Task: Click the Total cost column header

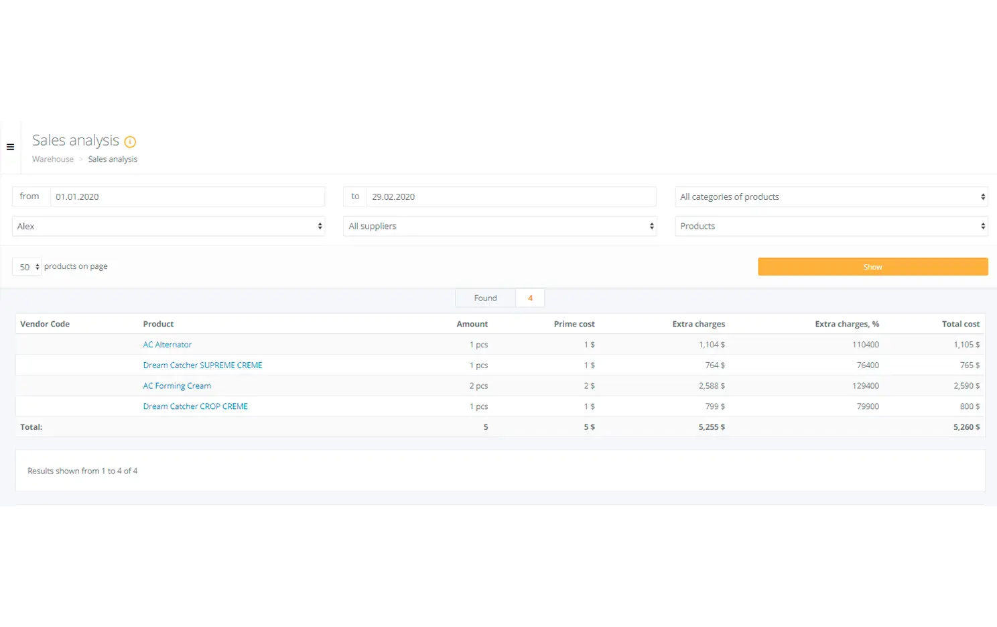Action: (x=960, y=324)
